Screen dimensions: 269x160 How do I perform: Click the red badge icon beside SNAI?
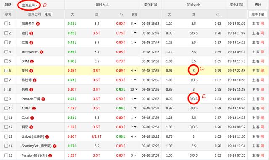[32, 61]
